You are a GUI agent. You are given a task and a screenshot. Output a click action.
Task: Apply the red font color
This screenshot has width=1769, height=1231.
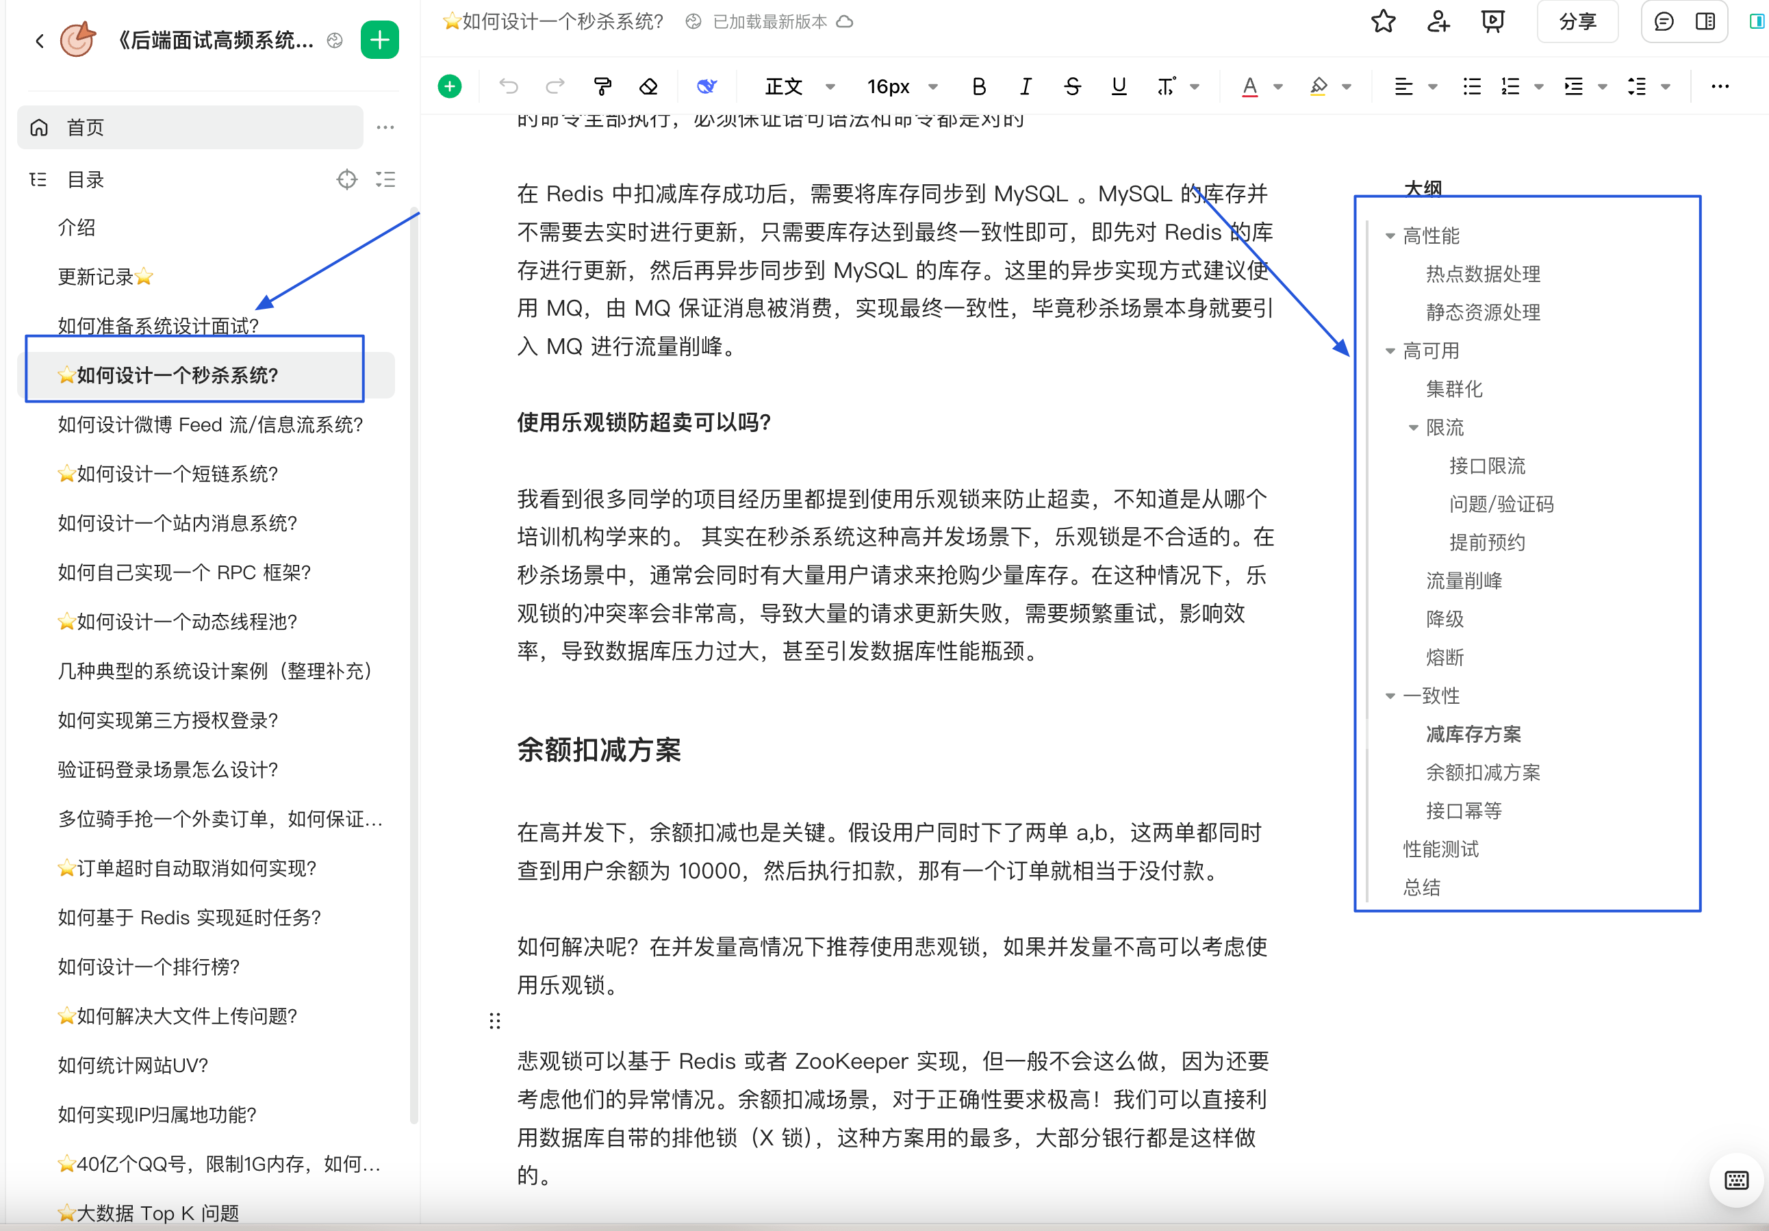coord(1249,86)
